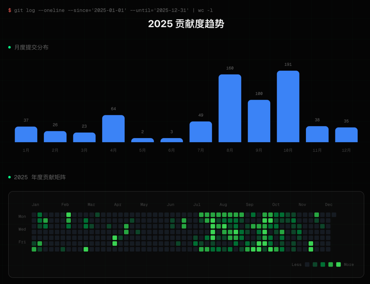This screenshot has width=370, height=284.
Task: Click the brightest green swatch beside More
Action: (x=338, y=265)
